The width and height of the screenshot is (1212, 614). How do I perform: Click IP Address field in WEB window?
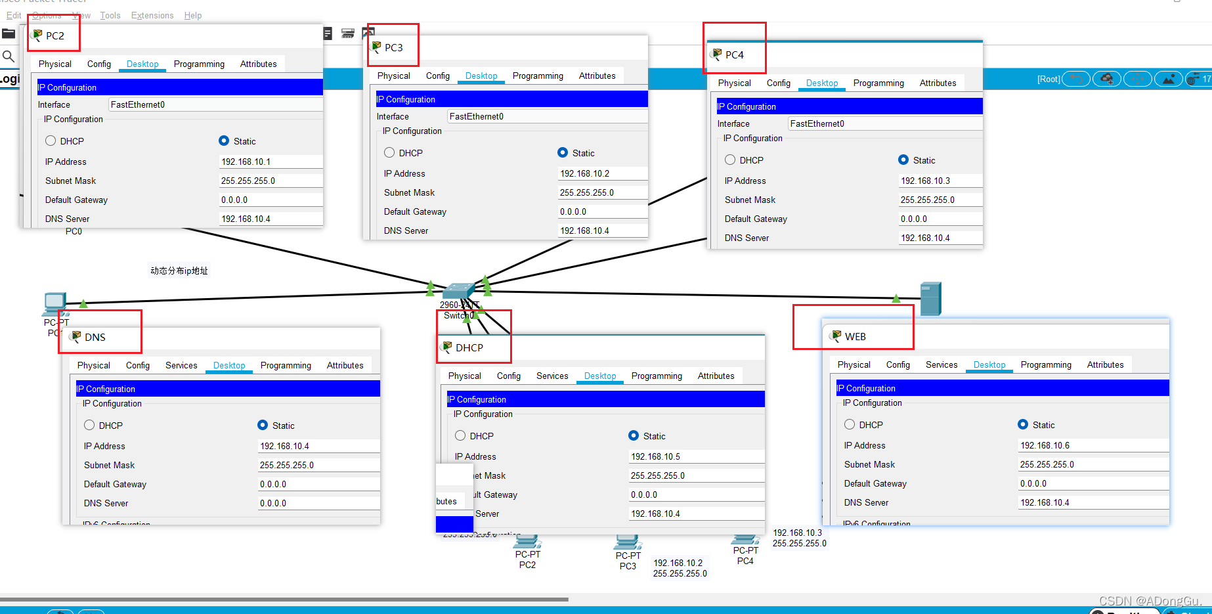pyautogui.click(x=1094, y=445)
